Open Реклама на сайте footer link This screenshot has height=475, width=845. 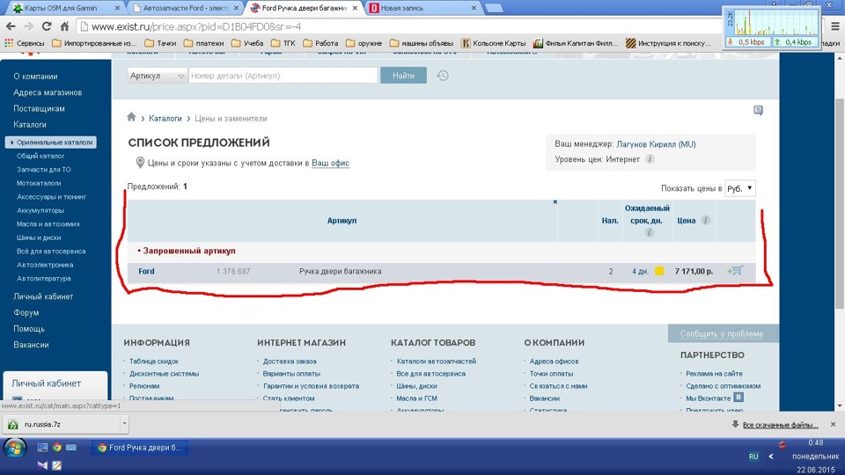(714, 374)
